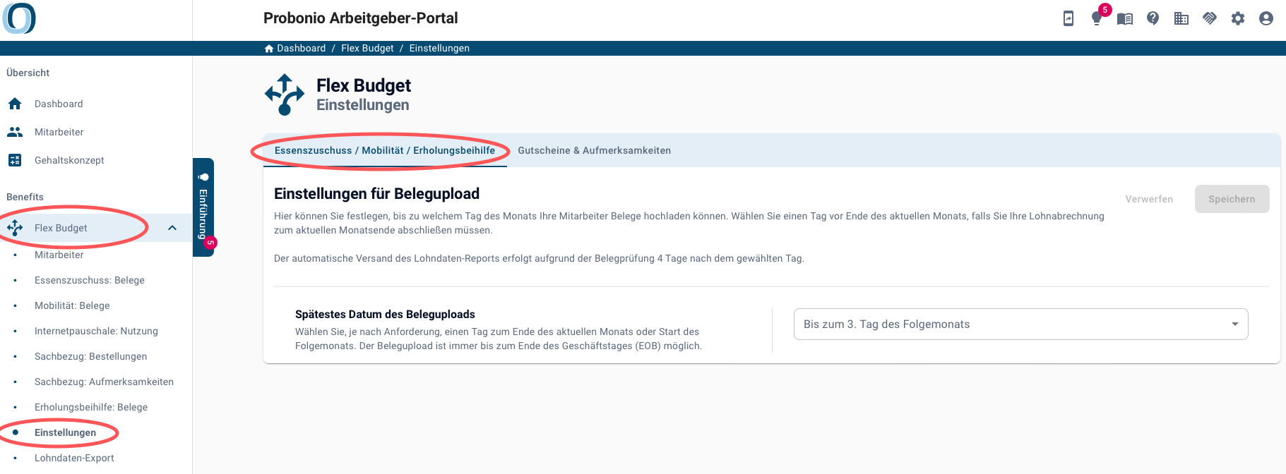Open the Bis zum 3. Tag des Folgemonats dropdown
This screenshot has height=474, width=1286.
pyautogui.click(x=1020, y=324)
